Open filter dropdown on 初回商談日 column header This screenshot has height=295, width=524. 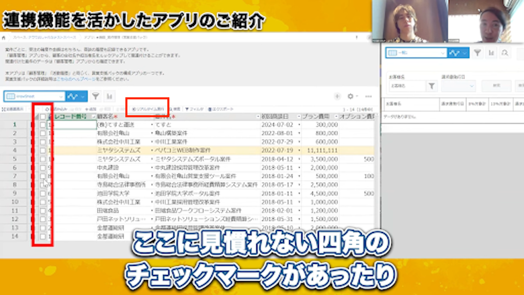299,117
